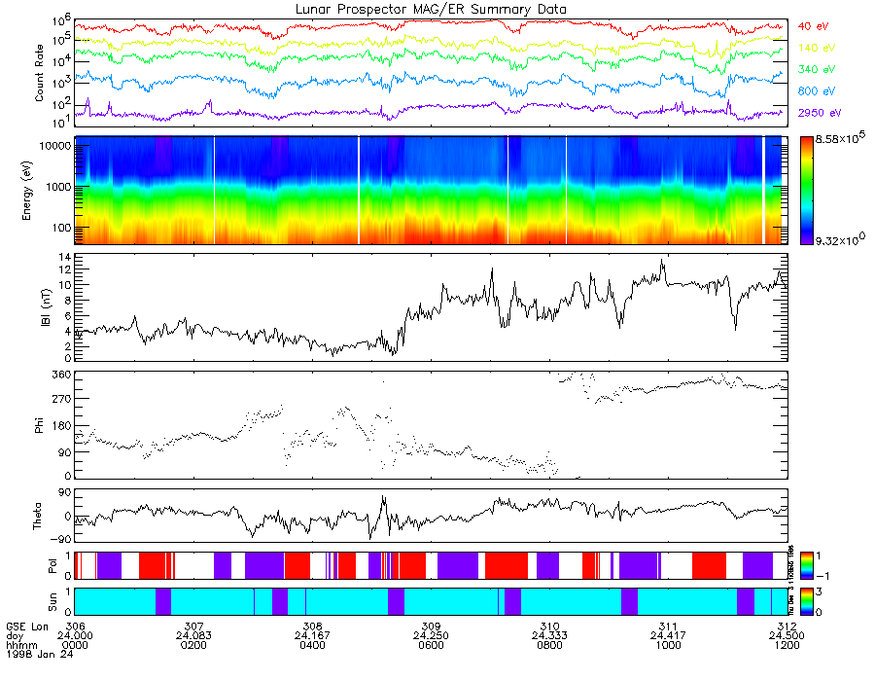Click the '-90' tick on Theta axis
875x681 pixels.
tap(61, 539)
